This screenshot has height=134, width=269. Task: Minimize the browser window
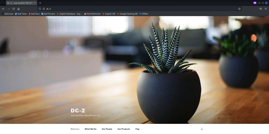pyautogui.click(x=260, y=3)
